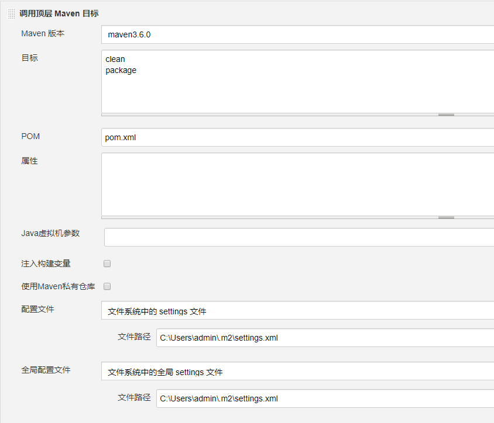Click the 文件路径 field under 全局配置文件
The width and height of the screenshot is (494, 423).
tap(325, 398)
